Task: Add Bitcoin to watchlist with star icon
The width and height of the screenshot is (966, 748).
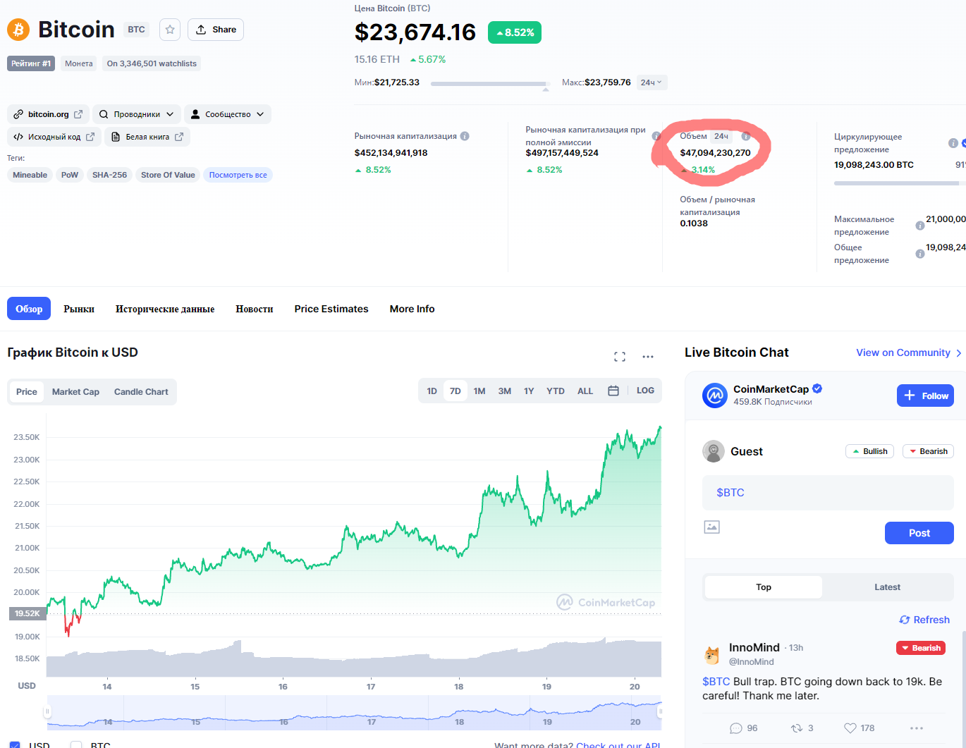Action: click(x=170, y=30)
